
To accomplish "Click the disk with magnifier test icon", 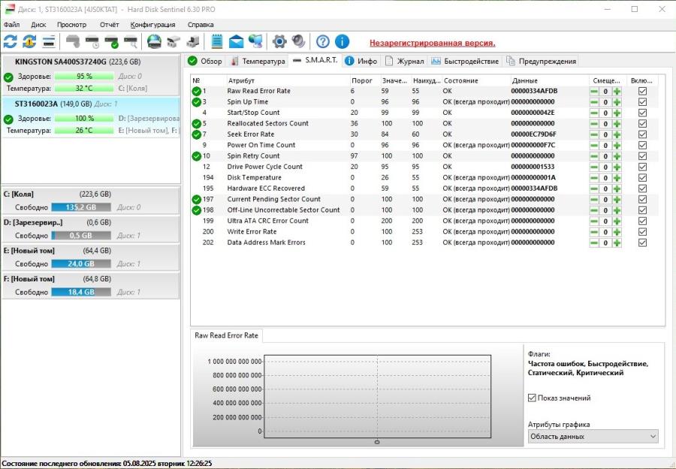I will (x=130, y=41).
